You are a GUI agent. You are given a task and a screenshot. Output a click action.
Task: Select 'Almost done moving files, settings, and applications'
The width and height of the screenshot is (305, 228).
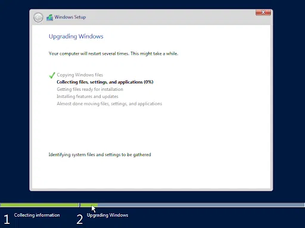coord(110,104)
